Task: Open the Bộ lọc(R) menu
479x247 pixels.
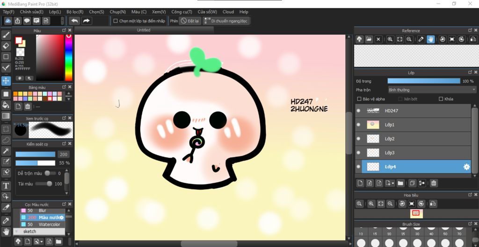Action: click(x=75, y=12)
